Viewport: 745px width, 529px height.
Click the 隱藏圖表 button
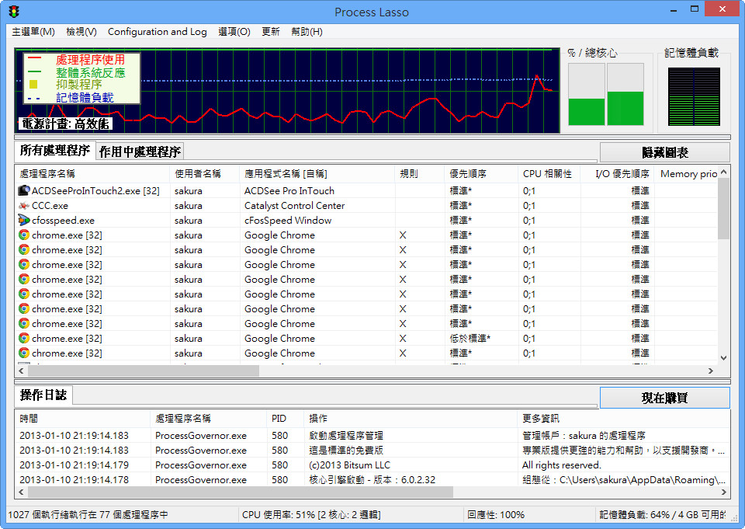pyautogui.click(x=665, y=152)
